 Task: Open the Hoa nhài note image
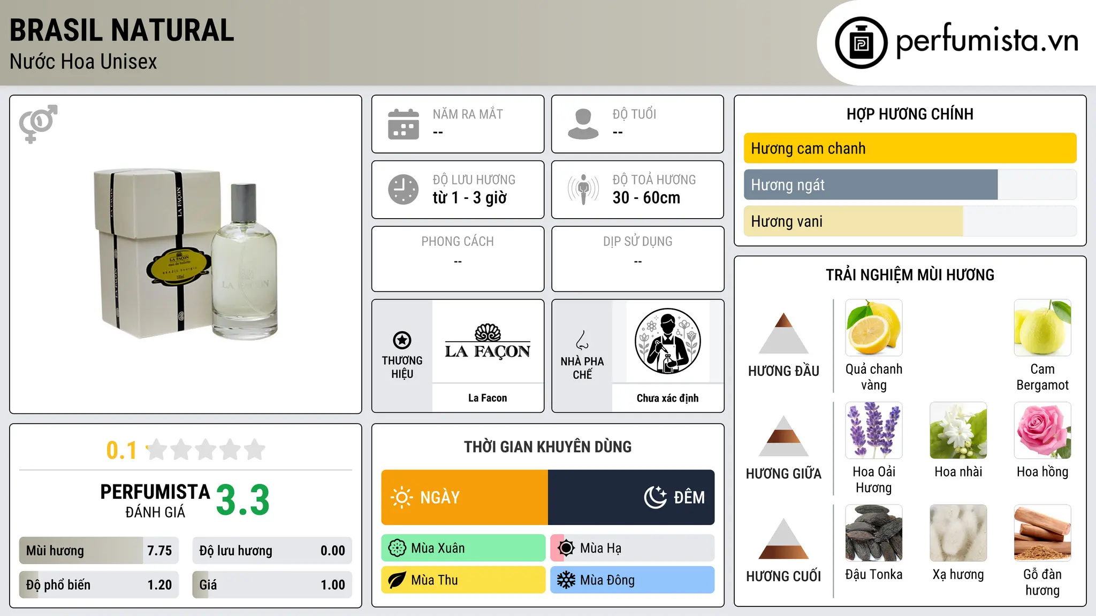(x=958, y=430)
